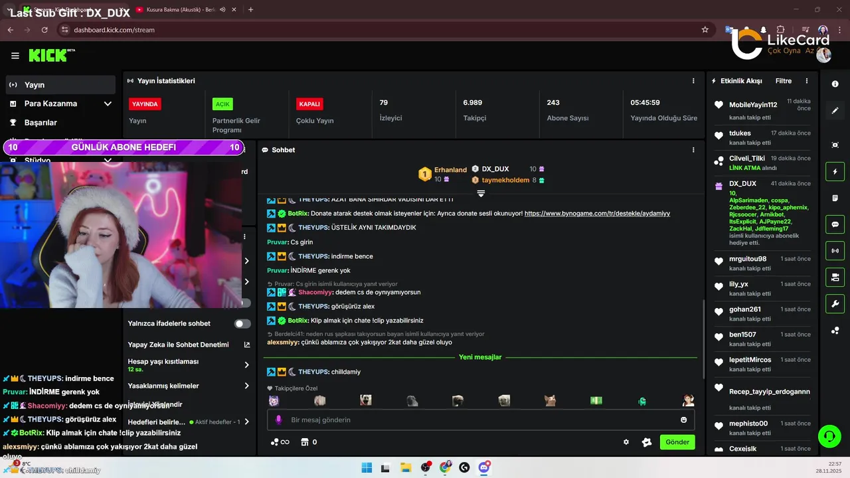Toggle the chat bubble panel icon

[835, 224]
